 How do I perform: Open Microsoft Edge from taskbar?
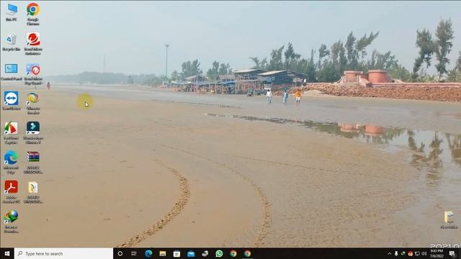[x=148, y=253]
